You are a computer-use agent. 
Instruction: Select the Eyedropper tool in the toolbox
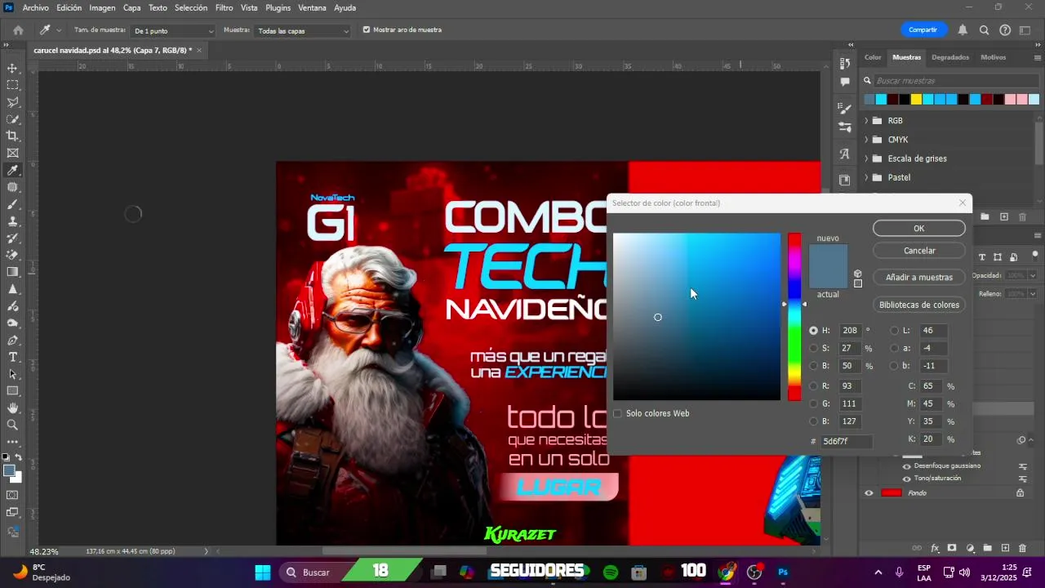click(12, 170)
